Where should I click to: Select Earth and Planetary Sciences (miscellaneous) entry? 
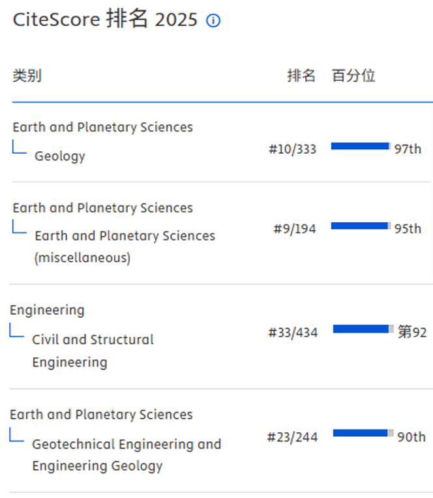click(125, 246)
